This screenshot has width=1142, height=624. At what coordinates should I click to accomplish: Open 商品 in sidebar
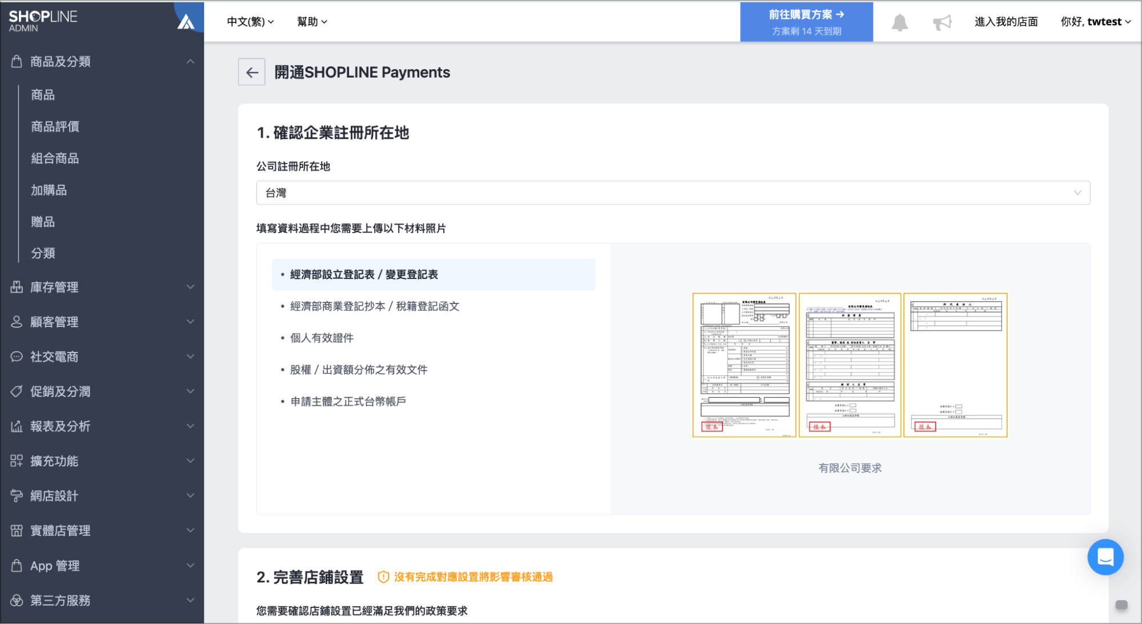click(43, 95)
